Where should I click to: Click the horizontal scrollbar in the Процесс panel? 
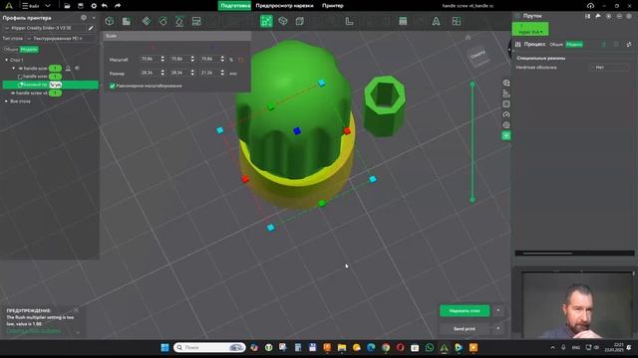pyautogui.click(x=547, y=254)
